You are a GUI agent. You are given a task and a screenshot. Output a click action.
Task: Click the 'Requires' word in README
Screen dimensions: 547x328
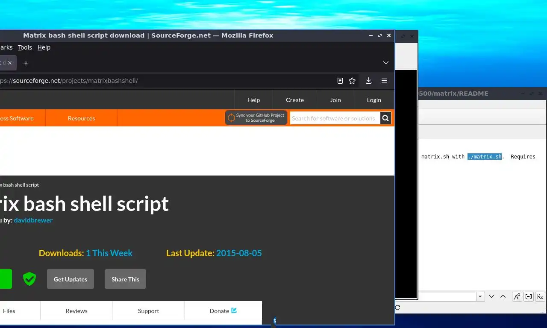pos(523,157)
